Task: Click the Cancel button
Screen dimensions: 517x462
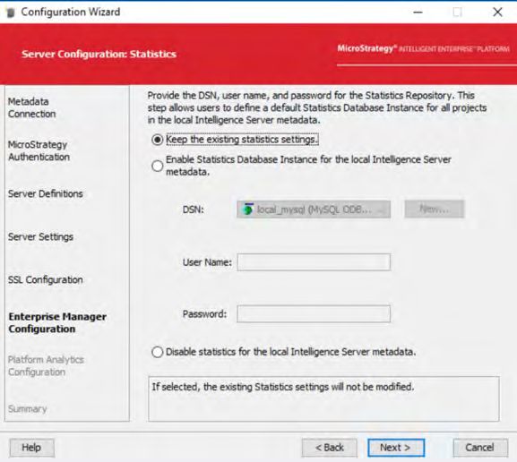Action: (x=480, y=448)
